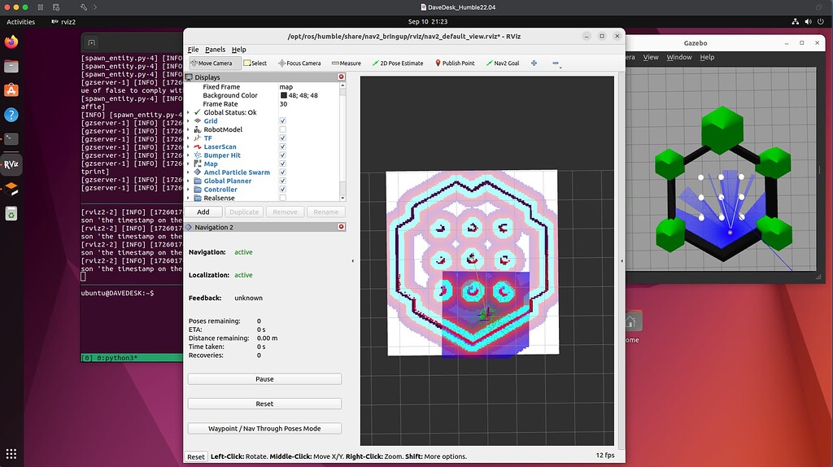Open the Help menu in RViz

238,50
